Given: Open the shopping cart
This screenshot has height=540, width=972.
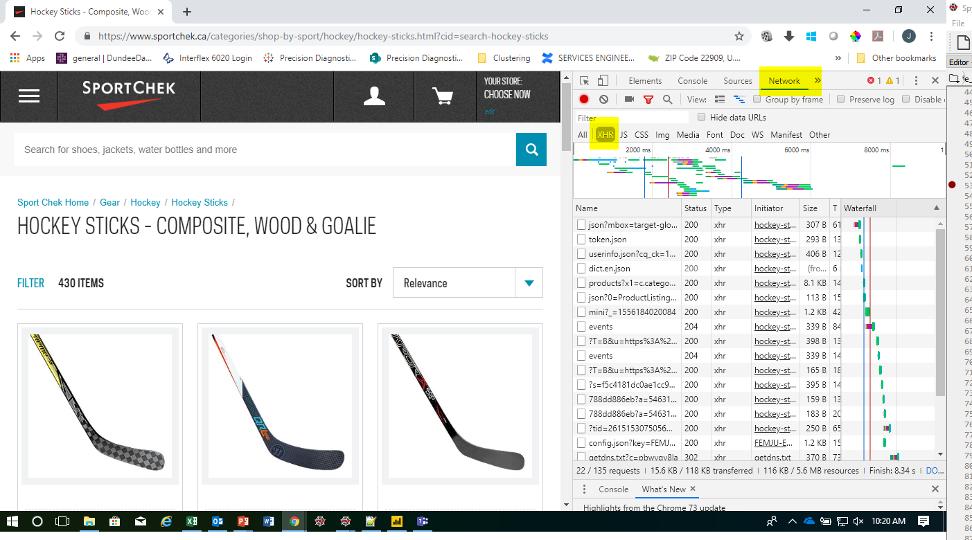Looking at the screenshot, I should point(443,96).
